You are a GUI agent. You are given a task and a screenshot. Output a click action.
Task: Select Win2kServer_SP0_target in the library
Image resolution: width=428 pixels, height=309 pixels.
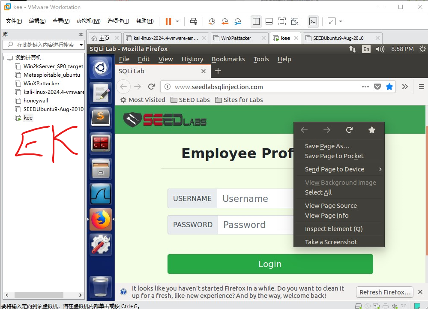coord(53,66)
